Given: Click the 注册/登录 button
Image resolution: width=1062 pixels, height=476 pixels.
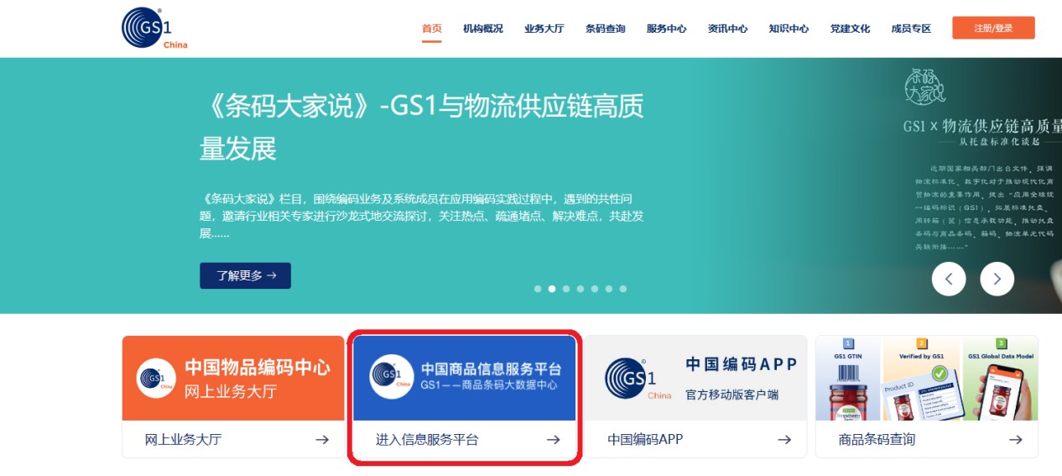Looking at the screenshot, I should tap(993, 28).
